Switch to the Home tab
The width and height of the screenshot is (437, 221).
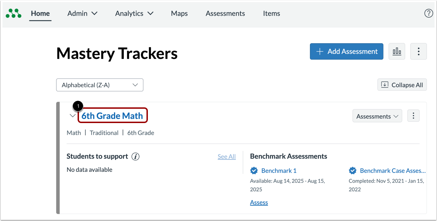(x=40, y=13)
